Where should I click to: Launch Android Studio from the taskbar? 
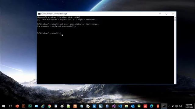click(x=139, y=106)
